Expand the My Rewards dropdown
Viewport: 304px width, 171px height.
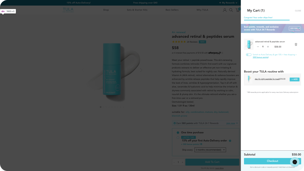pyautogui.click(x=229, y=3)
